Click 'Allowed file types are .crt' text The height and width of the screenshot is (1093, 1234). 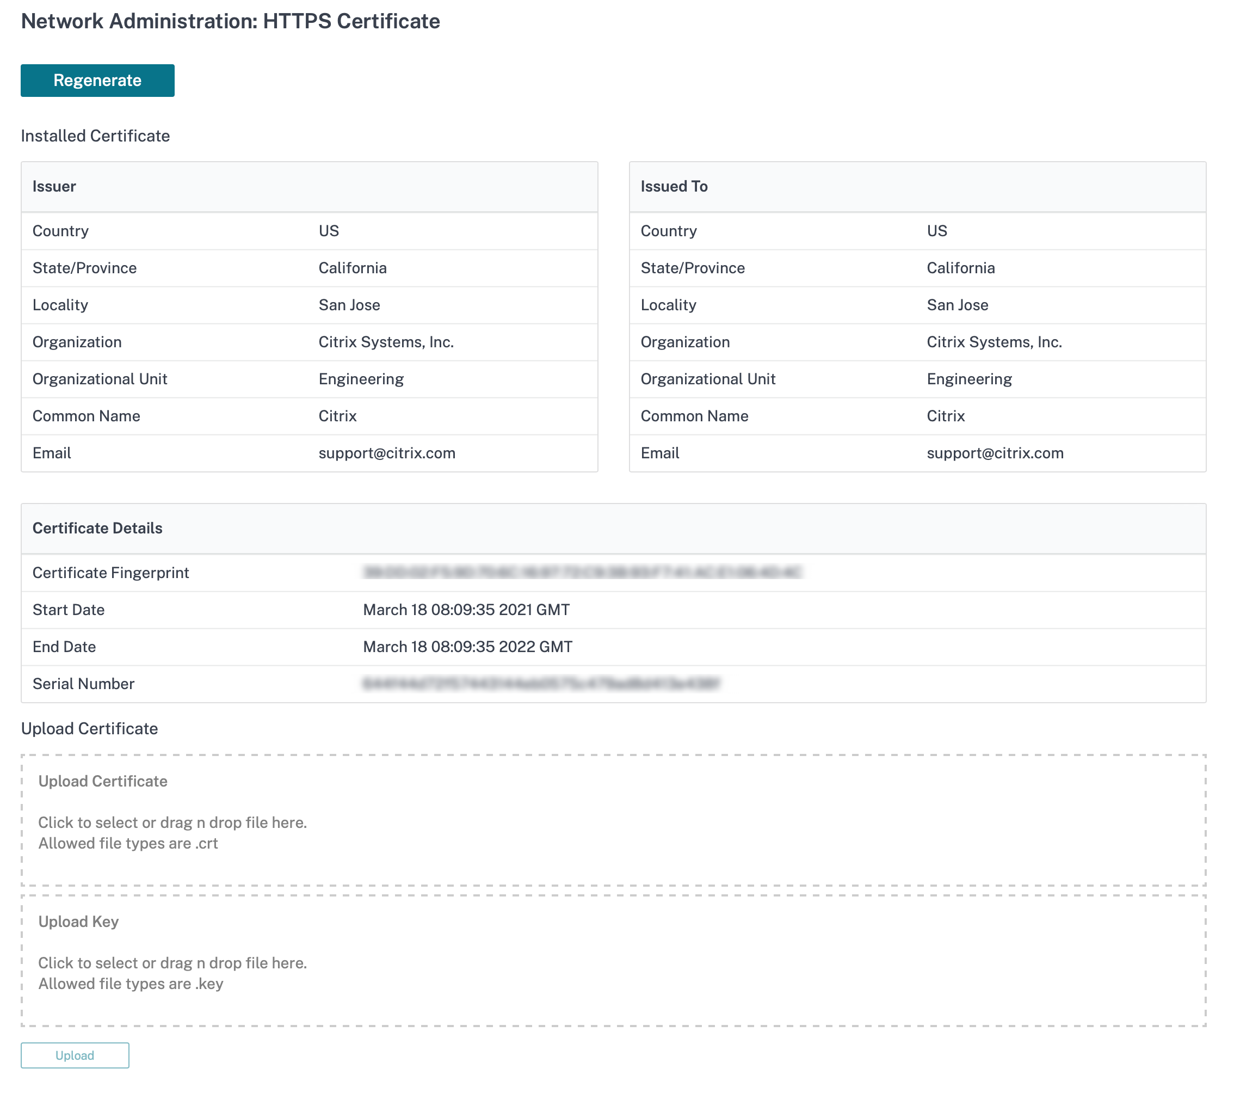[x=128, y=843]
